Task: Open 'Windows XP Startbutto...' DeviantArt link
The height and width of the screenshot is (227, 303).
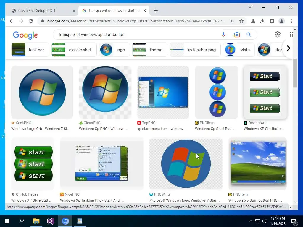Action: click(264, 129)
